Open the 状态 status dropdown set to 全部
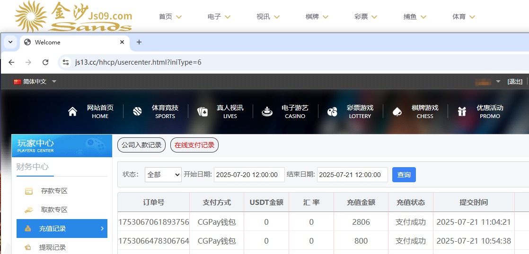529x254 pixels. click(x=163, y=175)
